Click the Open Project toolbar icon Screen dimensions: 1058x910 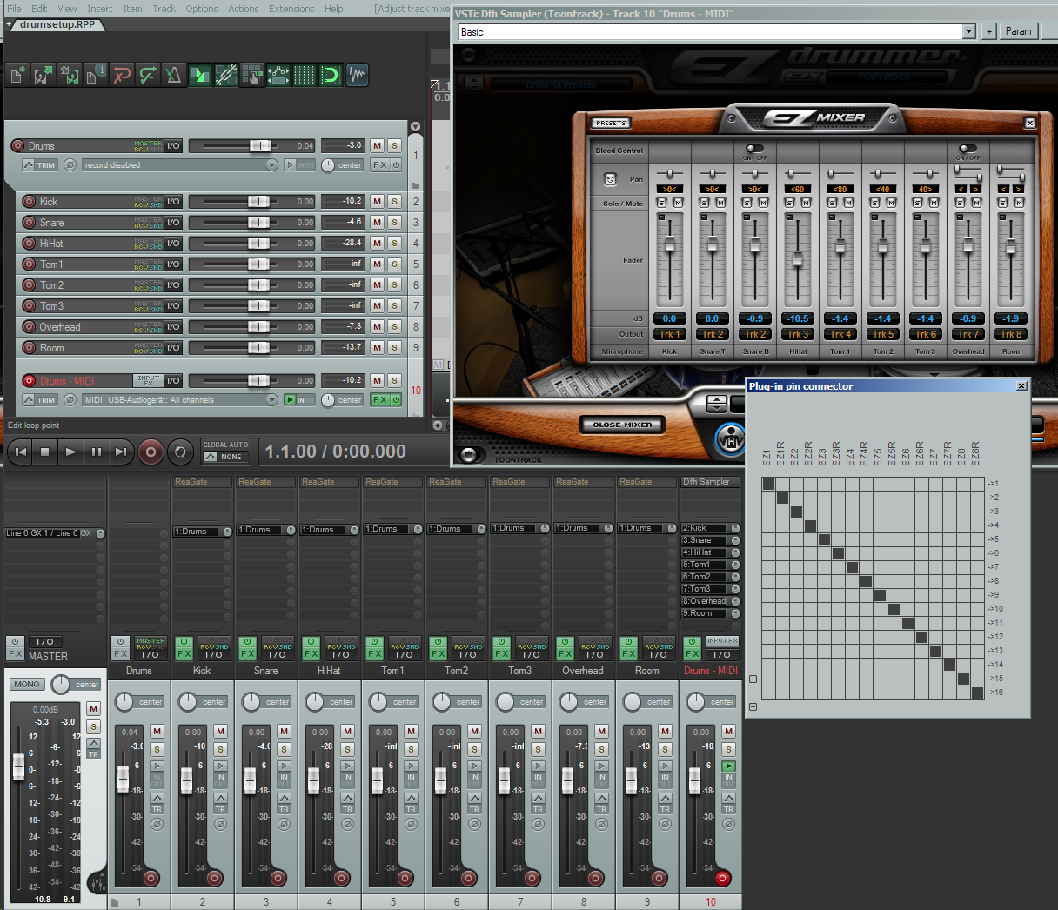pyautogui.click(x=44, y=76)
